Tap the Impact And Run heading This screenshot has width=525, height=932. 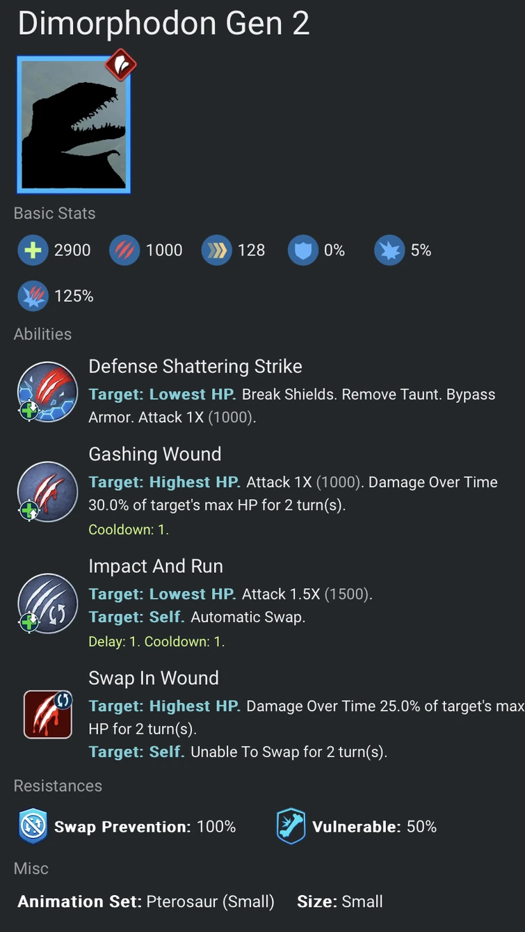(156, 566)
